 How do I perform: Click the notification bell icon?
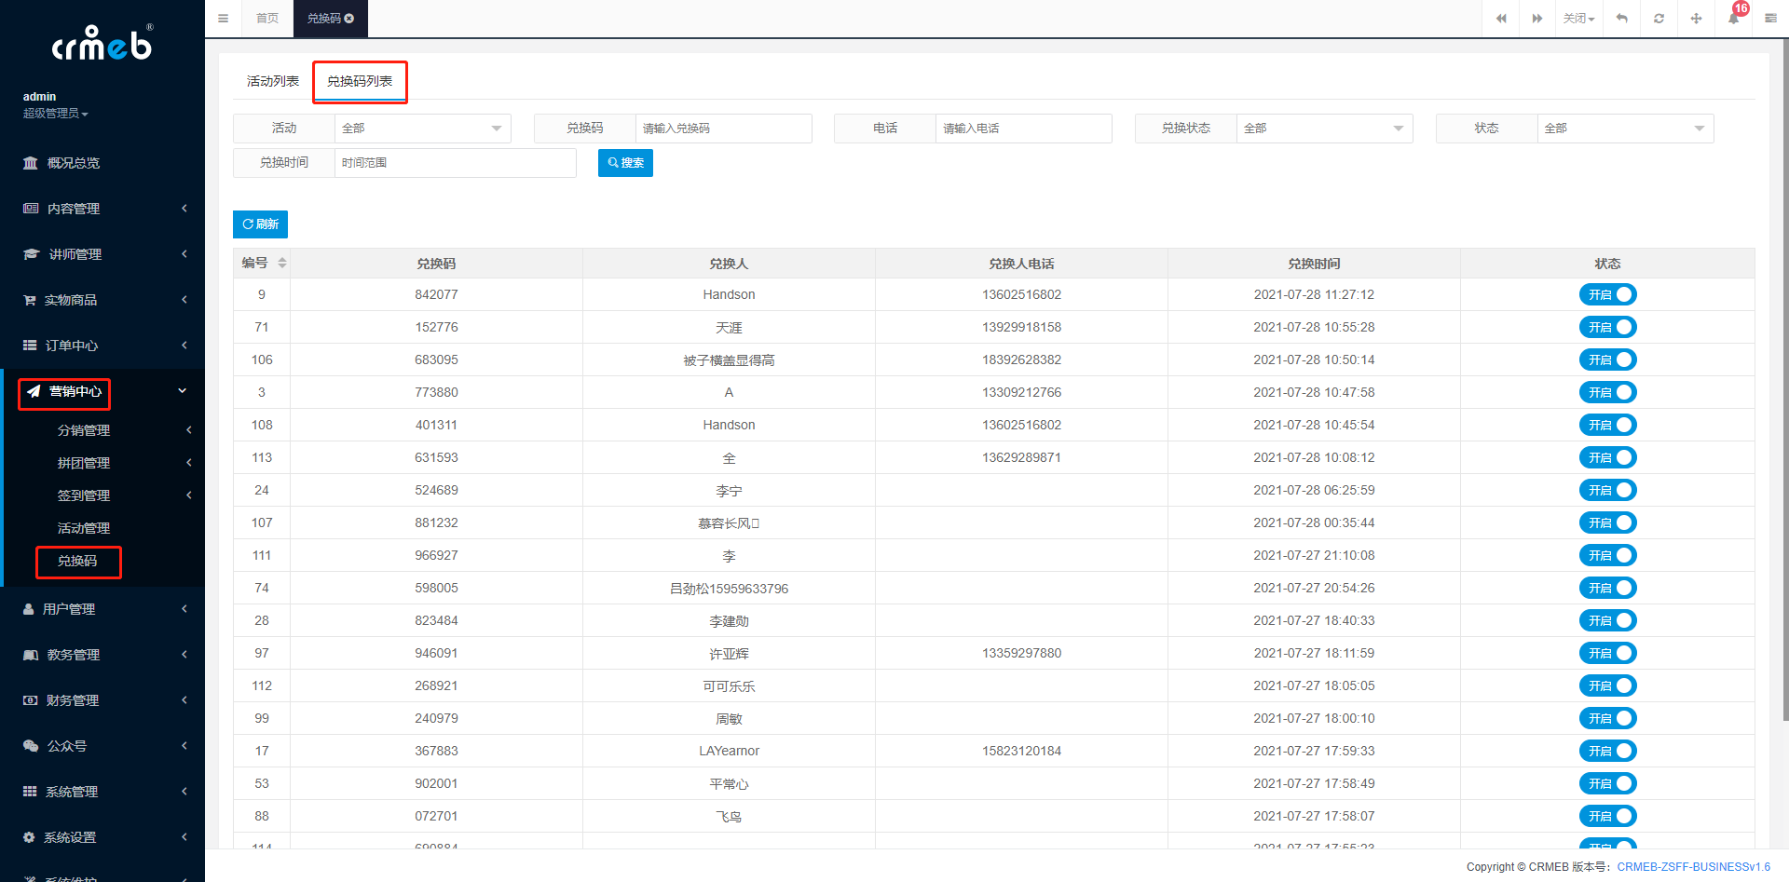[x=1733, y=19]
